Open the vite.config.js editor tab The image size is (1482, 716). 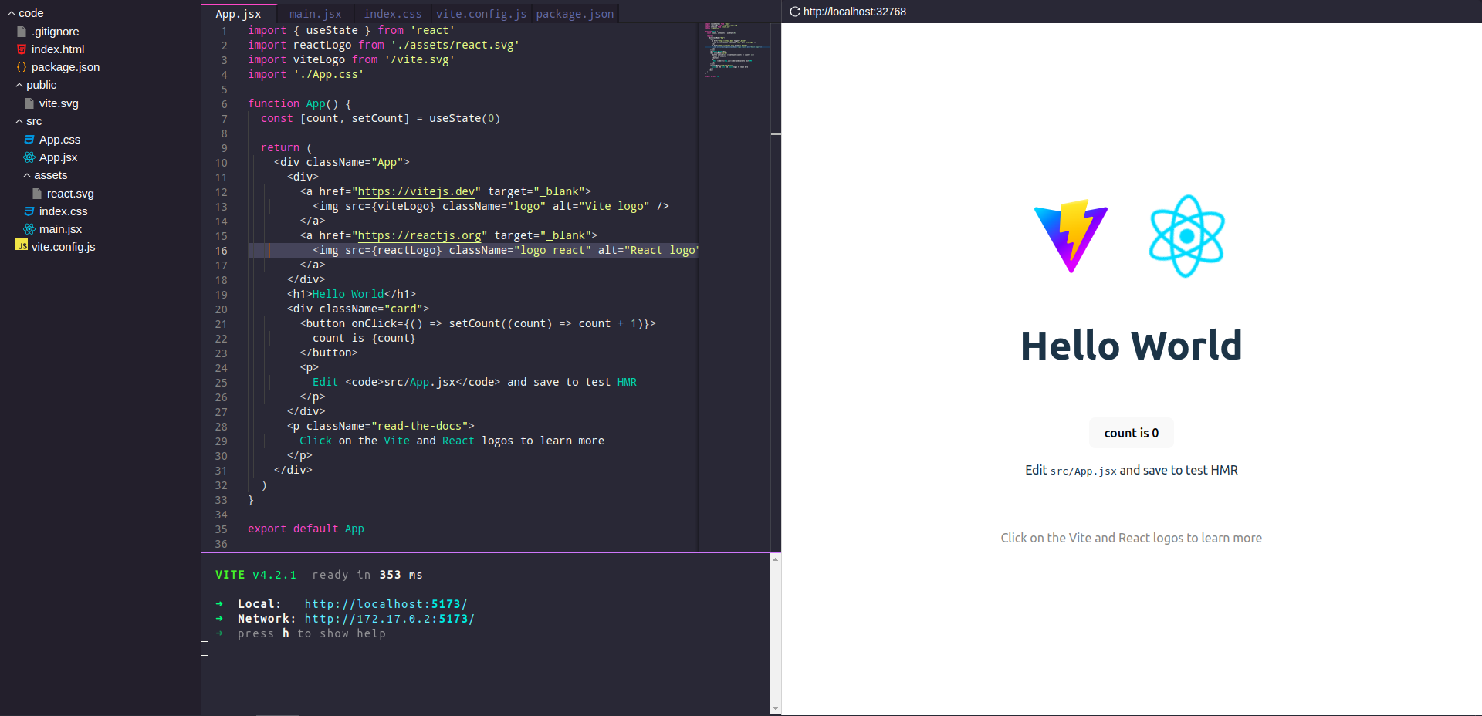[481, 14]
